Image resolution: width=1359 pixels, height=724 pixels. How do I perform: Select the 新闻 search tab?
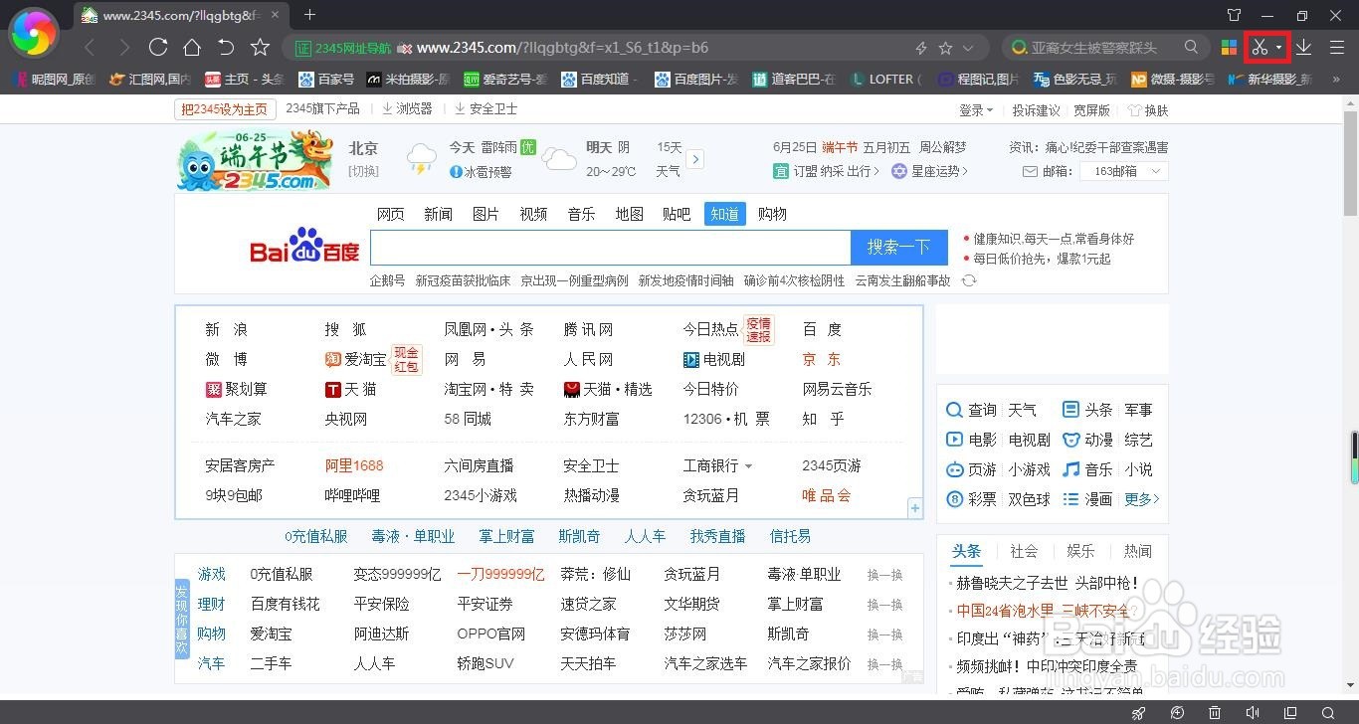(438, 214)
